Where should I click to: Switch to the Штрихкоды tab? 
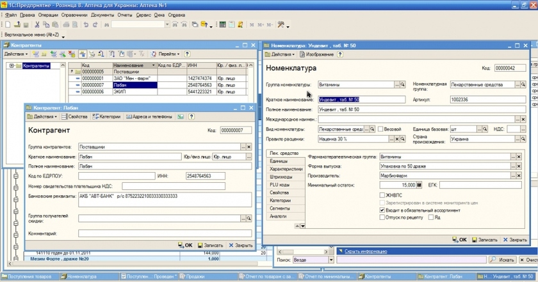(281, 176)
